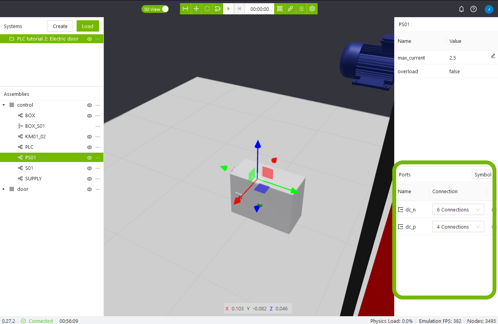
Task: Open more options for BOX_S01
Action: pyautogui.click(x=98, y=126)
